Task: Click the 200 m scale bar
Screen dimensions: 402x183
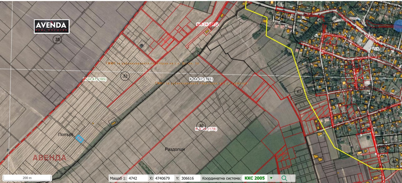Action: click(27, 178)
